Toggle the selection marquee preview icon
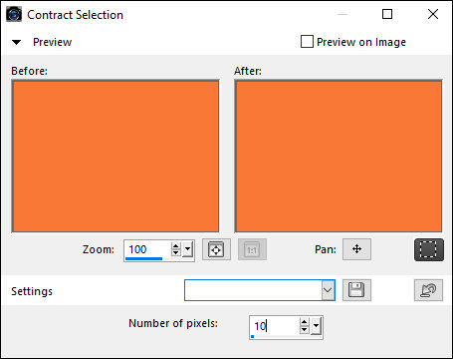The image size is (453, 359). (428, 249)
